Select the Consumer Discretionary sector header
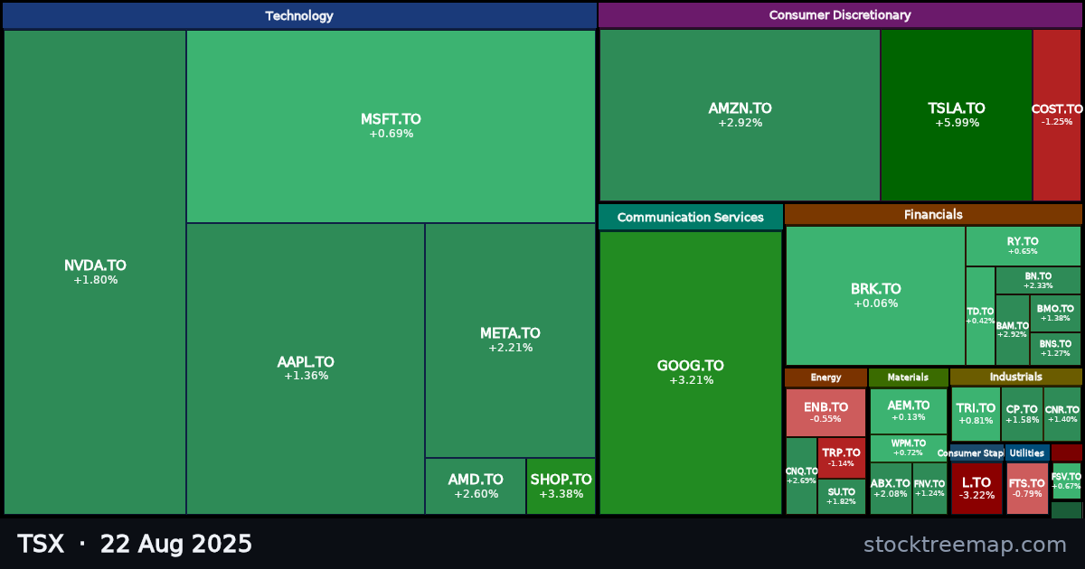Screen dimensions: 1085x569 [x=840, y=15]
